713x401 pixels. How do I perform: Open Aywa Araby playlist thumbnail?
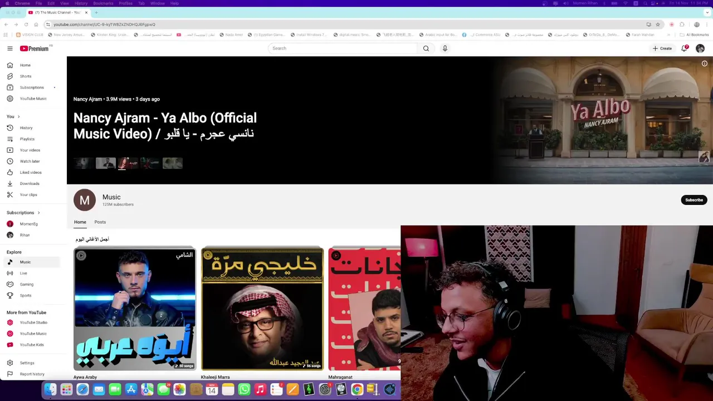(135, 309)
